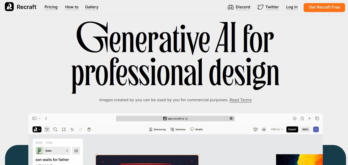Image resolution: width=348 pixels, height=165 pixels.
Task: Click the app.recraft.ai address bar
Action: tap(175, 119)
